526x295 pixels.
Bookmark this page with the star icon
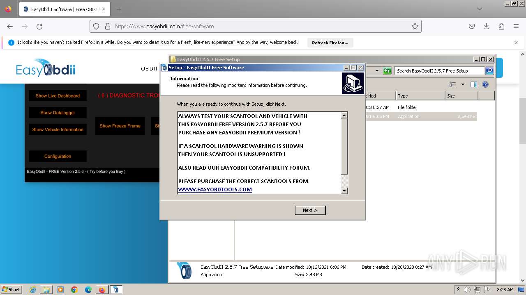[x=415, y=26]
